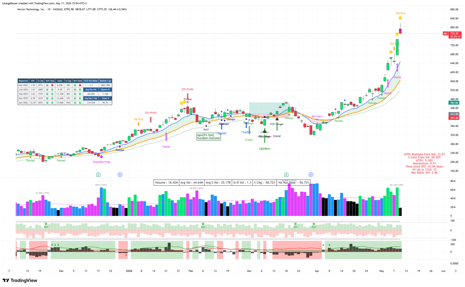Click red dot in Mar 2025 EPS YoY/QoQ cell

[x=53, y=85]
